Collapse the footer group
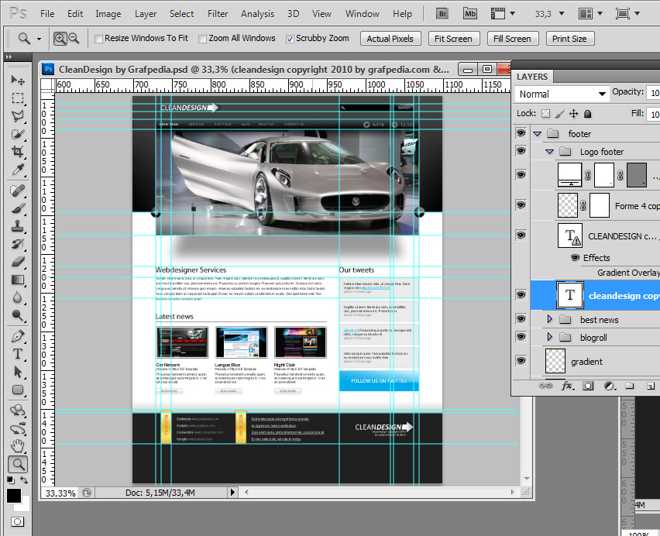Viewport: 660px width, 536px height. tap(537, 134)
